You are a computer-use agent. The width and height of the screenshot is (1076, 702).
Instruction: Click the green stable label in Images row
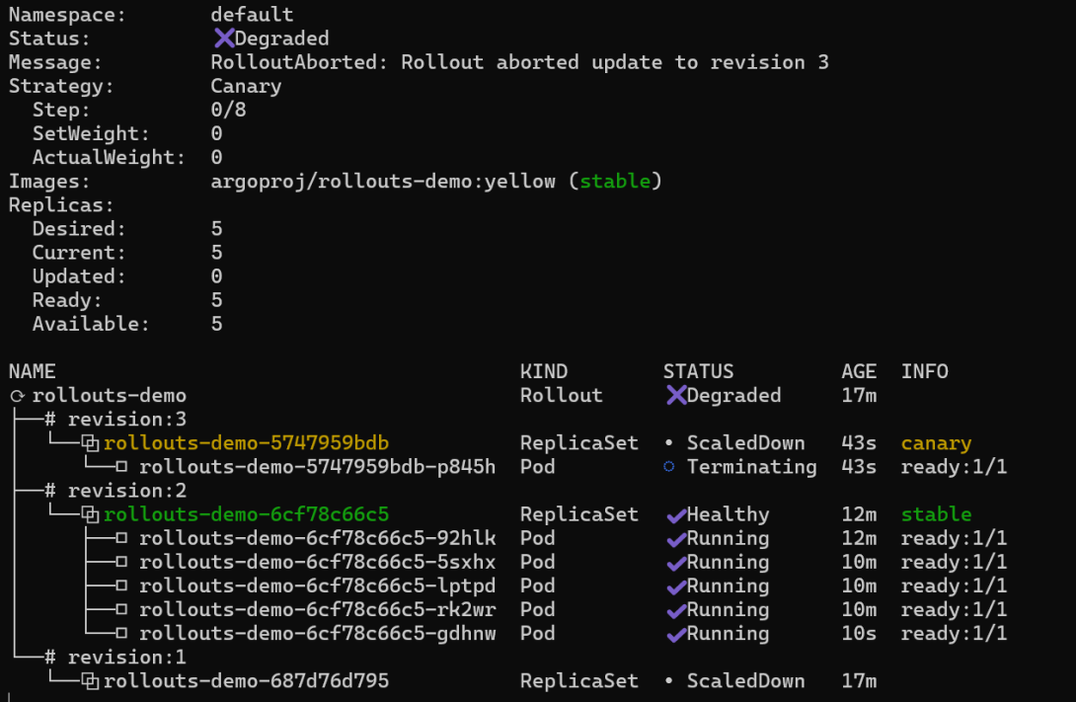[615, 182]
